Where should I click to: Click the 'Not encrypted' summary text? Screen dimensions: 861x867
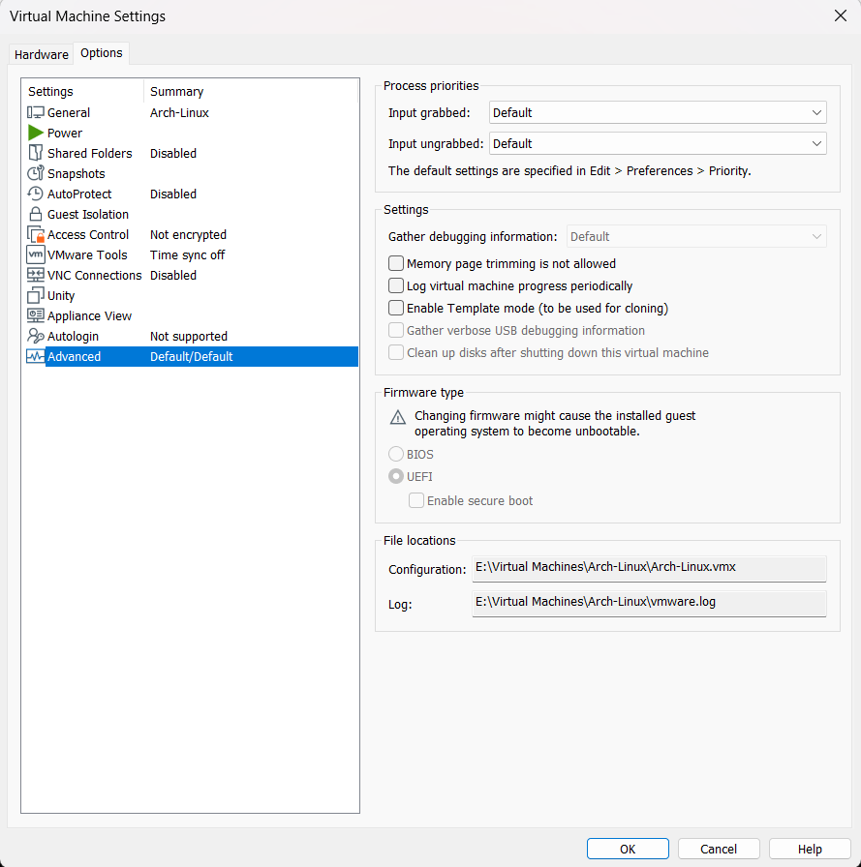click(x=188, y=235)
